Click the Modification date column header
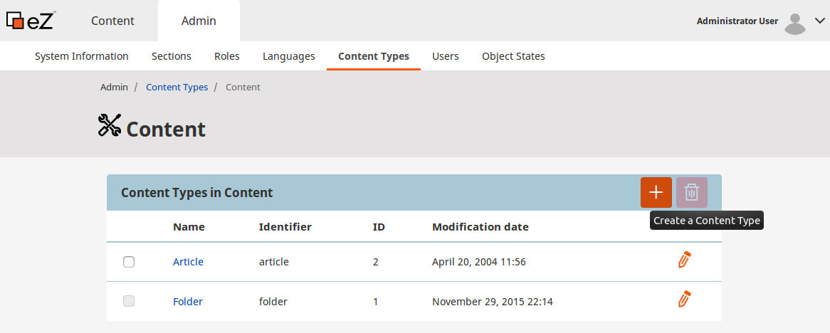 pyautogui.click(x=480, y=227)
